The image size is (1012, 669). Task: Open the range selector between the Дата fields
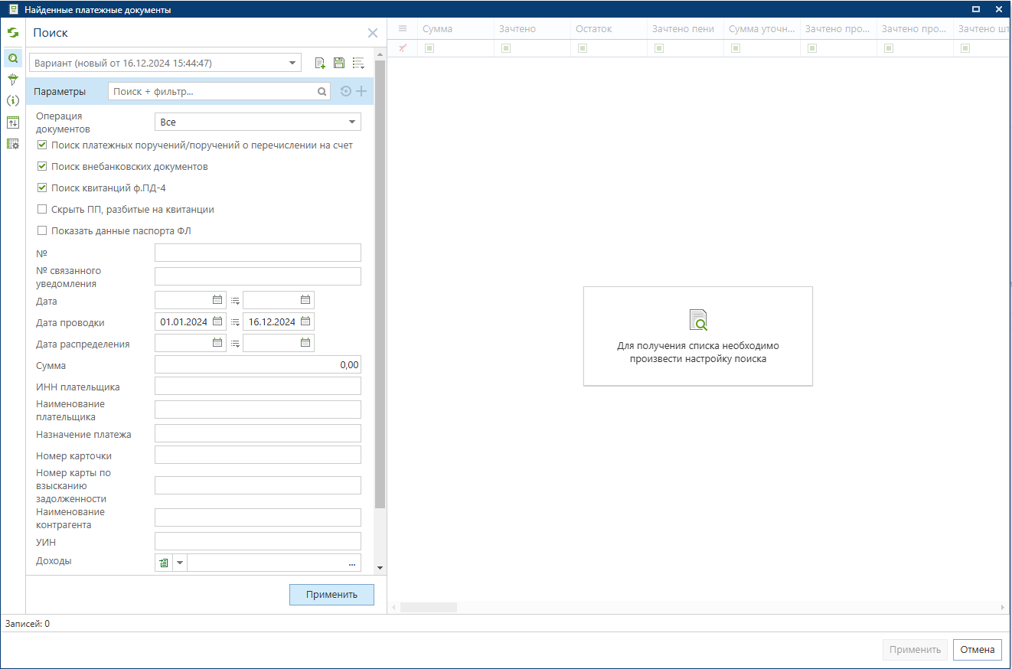tap(235, 301)
